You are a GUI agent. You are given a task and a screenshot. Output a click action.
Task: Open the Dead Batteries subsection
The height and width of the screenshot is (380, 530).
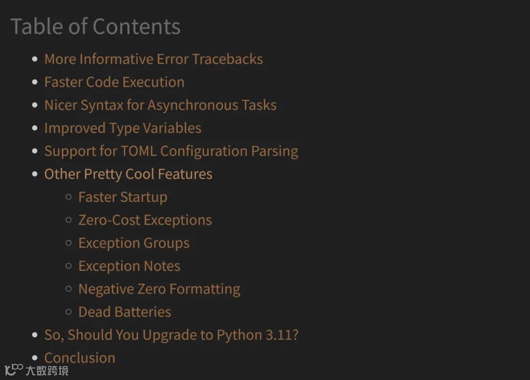click(x=125, y=312)
